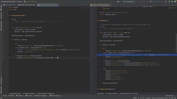Screen dimensions: 177x99
Task: Click the Rollback undo arrow icon
Action: 166,2
